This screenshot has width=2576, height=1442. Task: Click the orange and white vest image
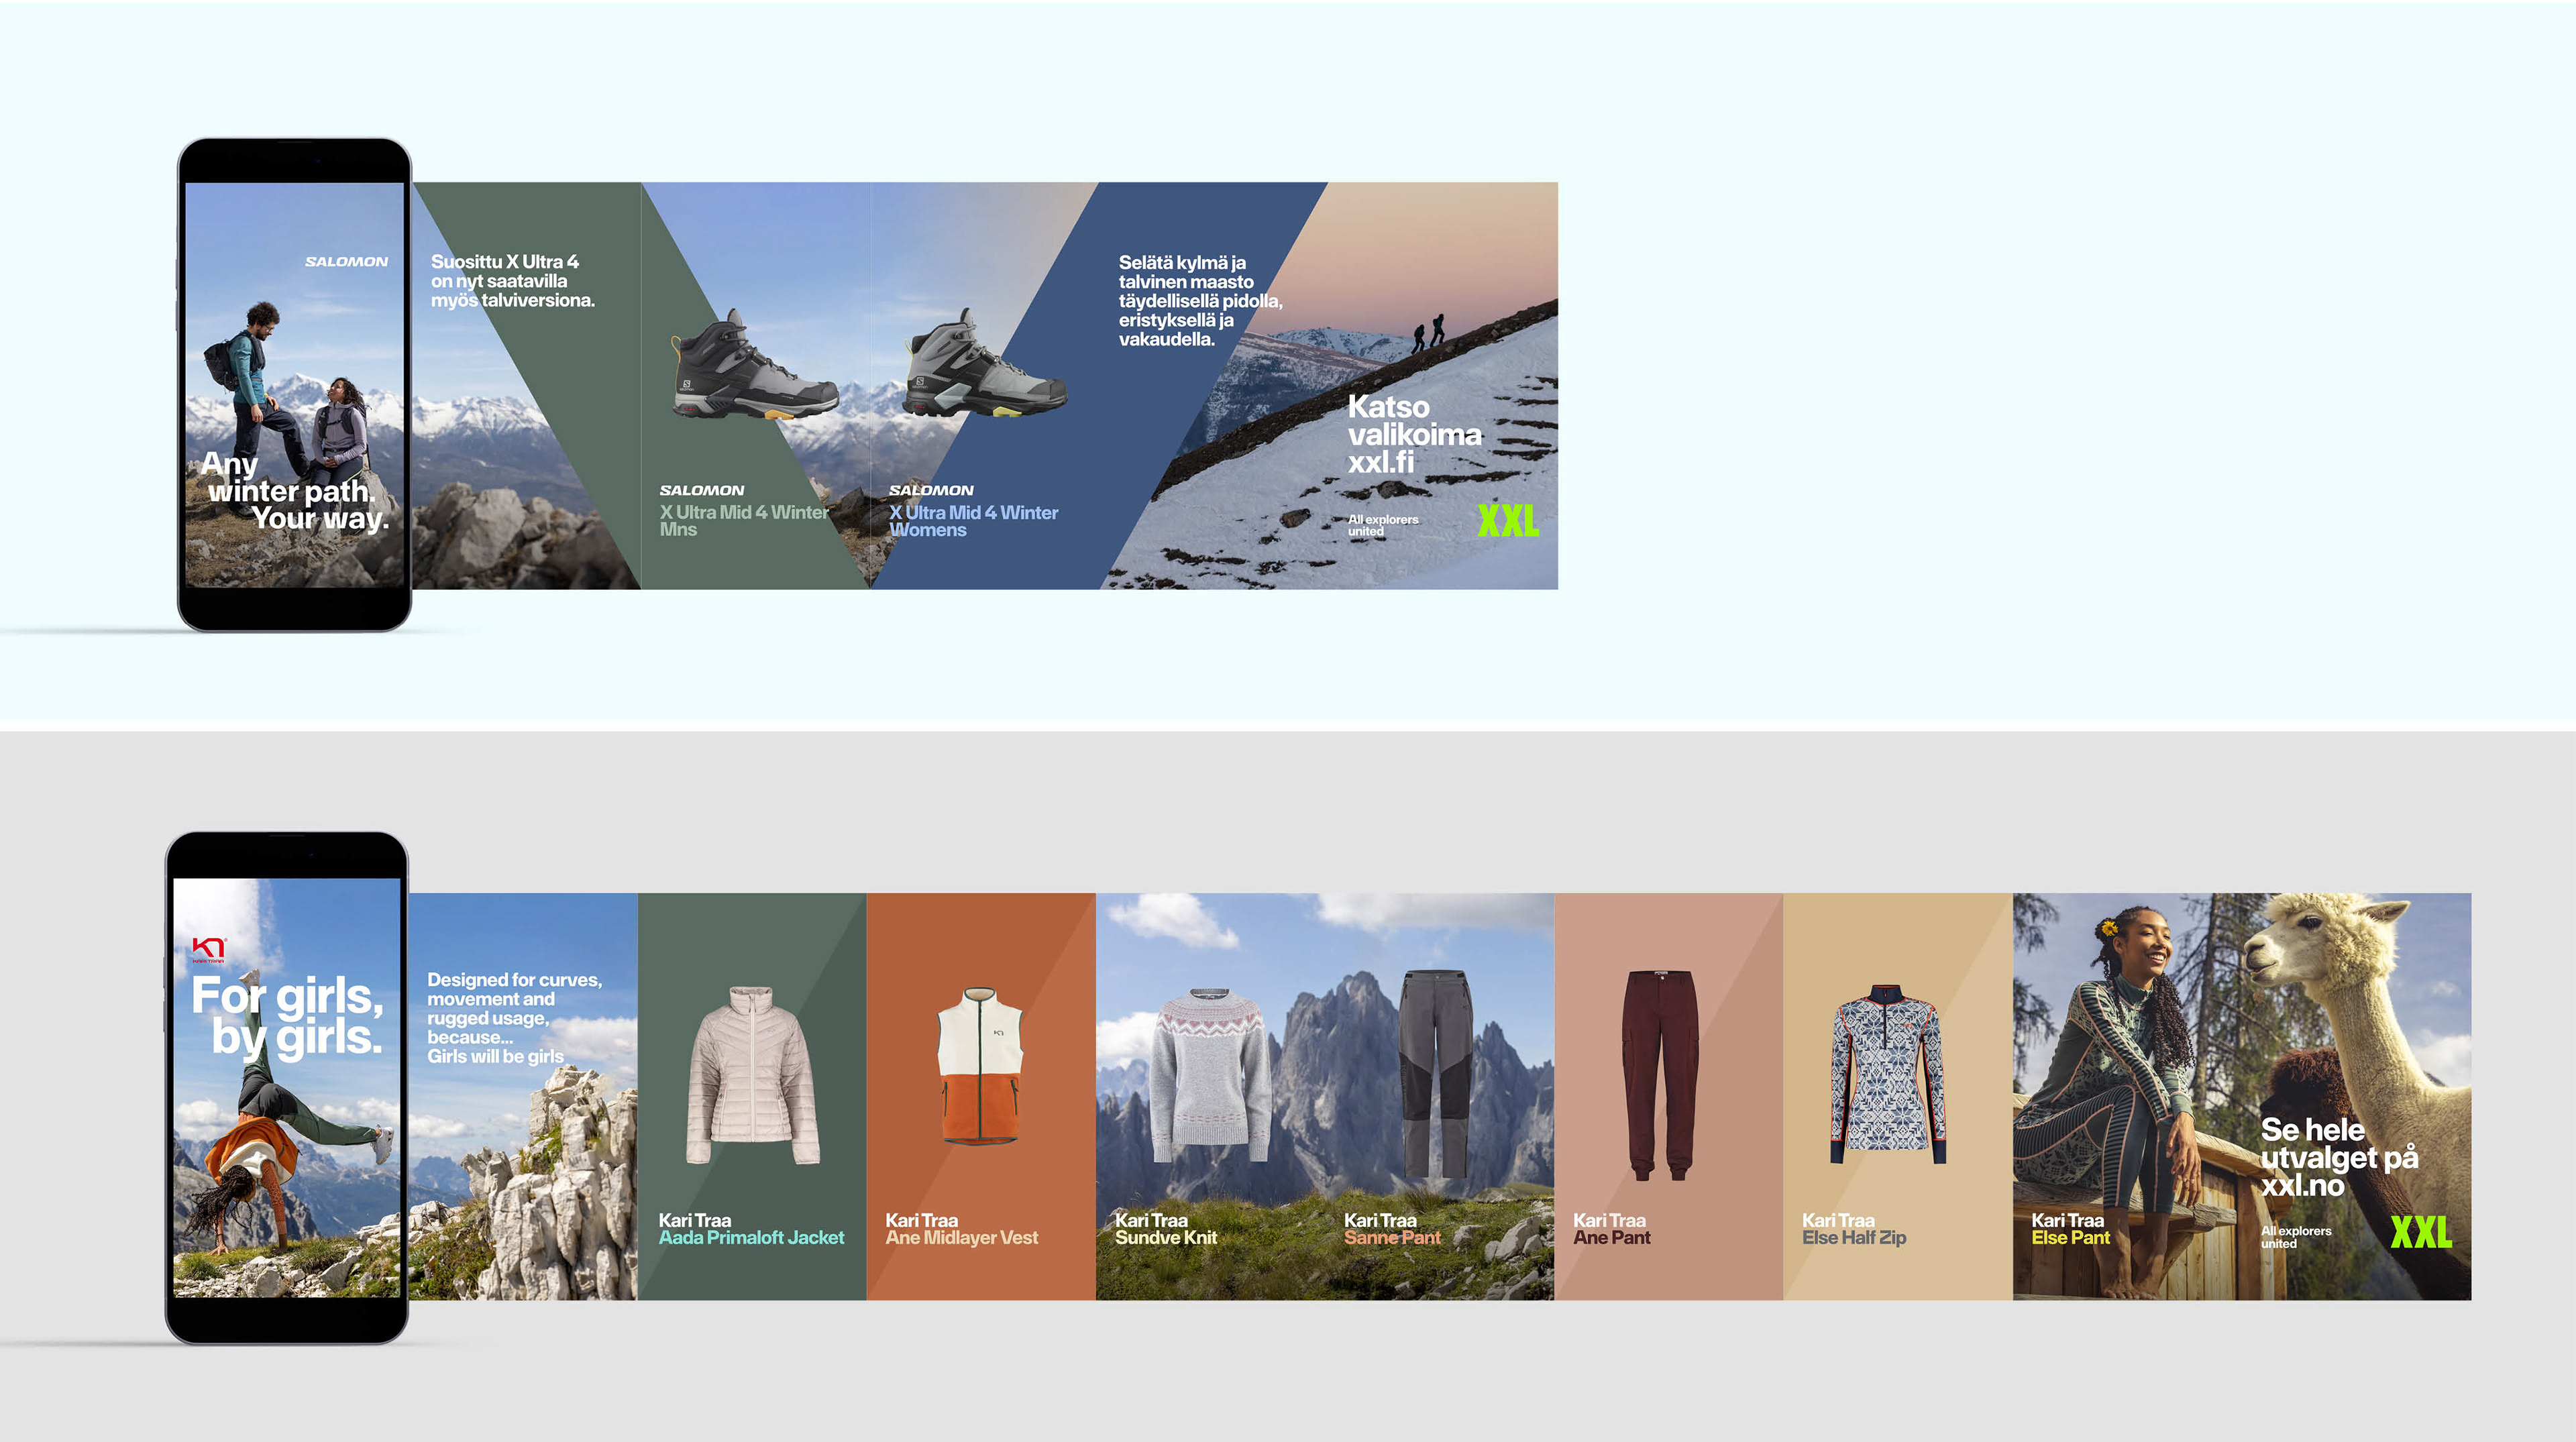[980, 1065]
